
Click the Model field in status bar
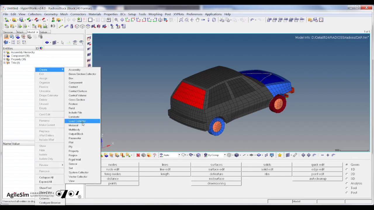(x=304, y=201)
